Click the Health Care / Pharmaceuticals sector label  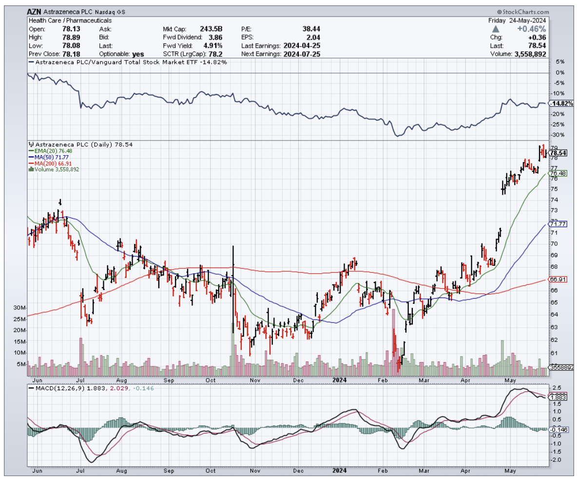(70, 21)
